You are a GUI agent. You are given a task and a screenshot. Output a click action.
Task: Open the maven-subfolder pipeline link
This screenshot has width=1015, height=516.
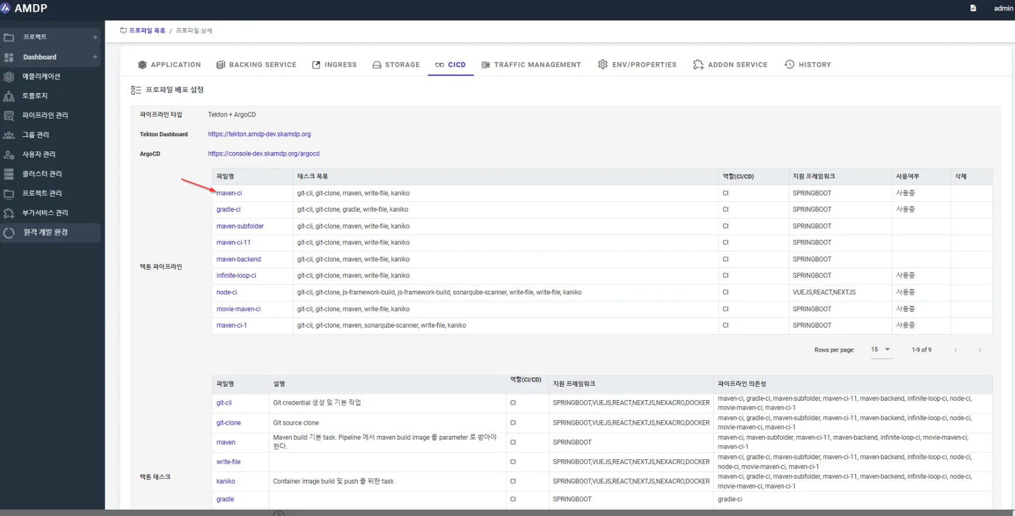240,226
